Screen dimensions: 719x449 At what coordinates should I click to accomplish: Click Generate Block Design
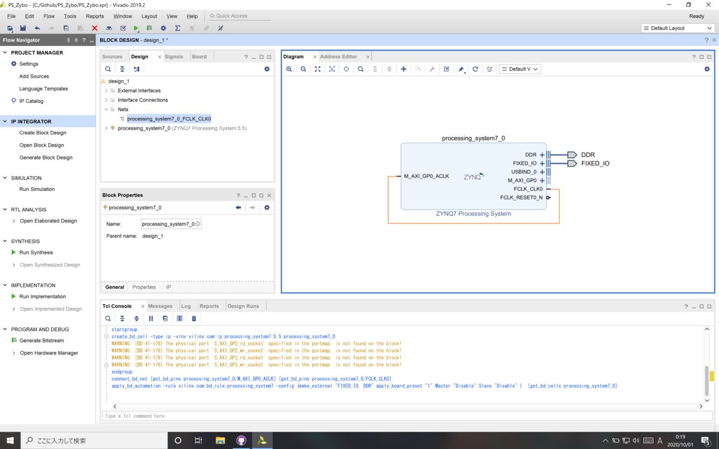(x=46, y=157)
